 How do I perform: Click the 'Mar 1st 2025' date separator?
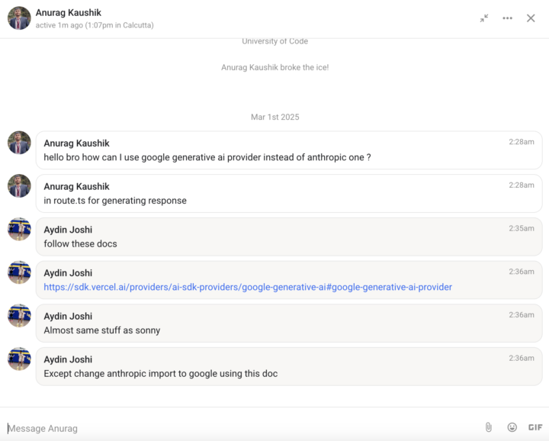(x=274, y=117)
